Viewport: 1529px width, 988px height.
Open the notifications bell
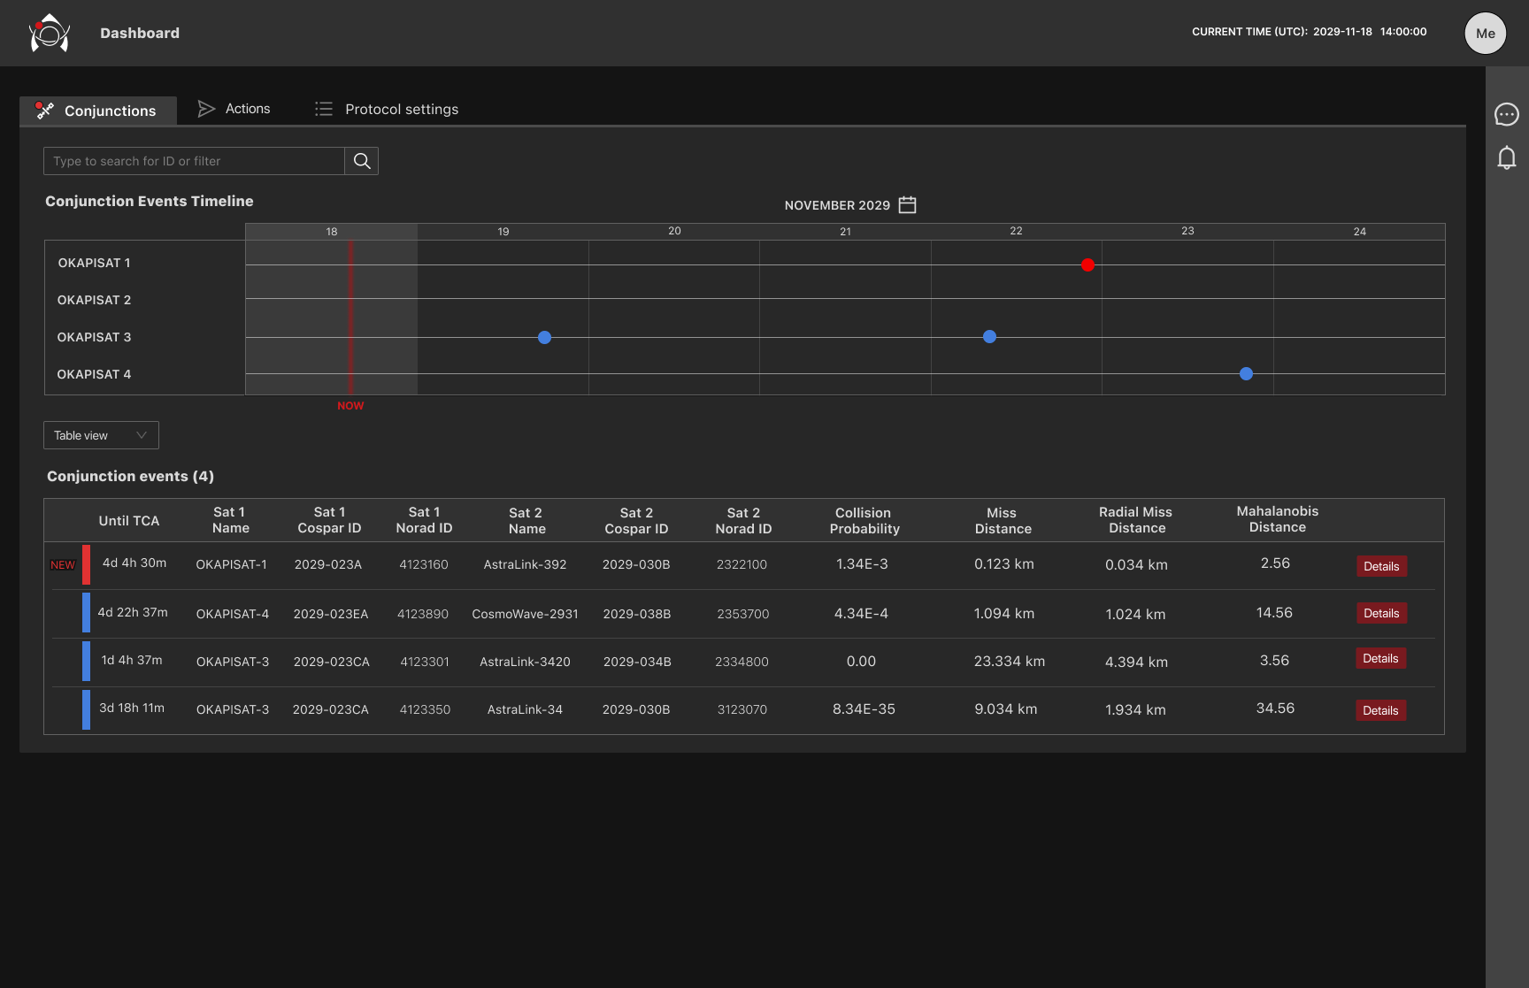1506,158
